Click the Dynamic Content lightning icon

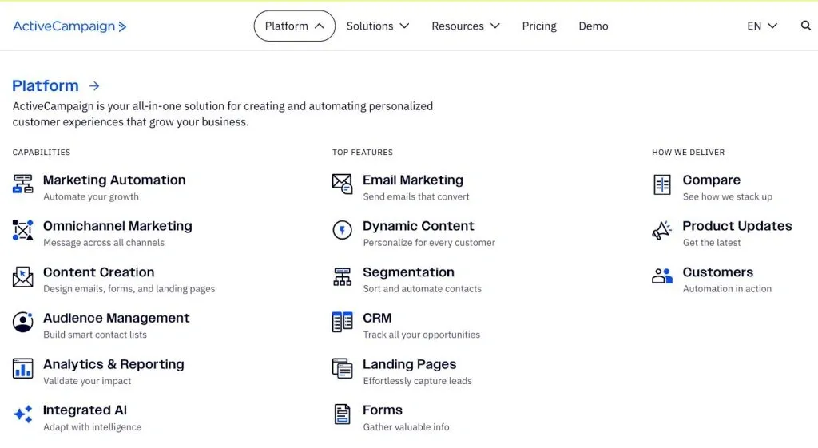click(342, 230)
